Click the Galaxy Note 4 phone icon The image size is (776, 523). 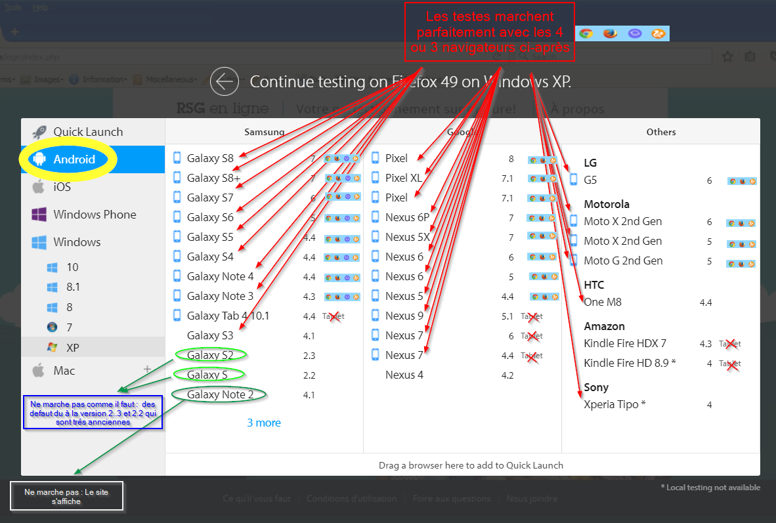tap(177, 276)
